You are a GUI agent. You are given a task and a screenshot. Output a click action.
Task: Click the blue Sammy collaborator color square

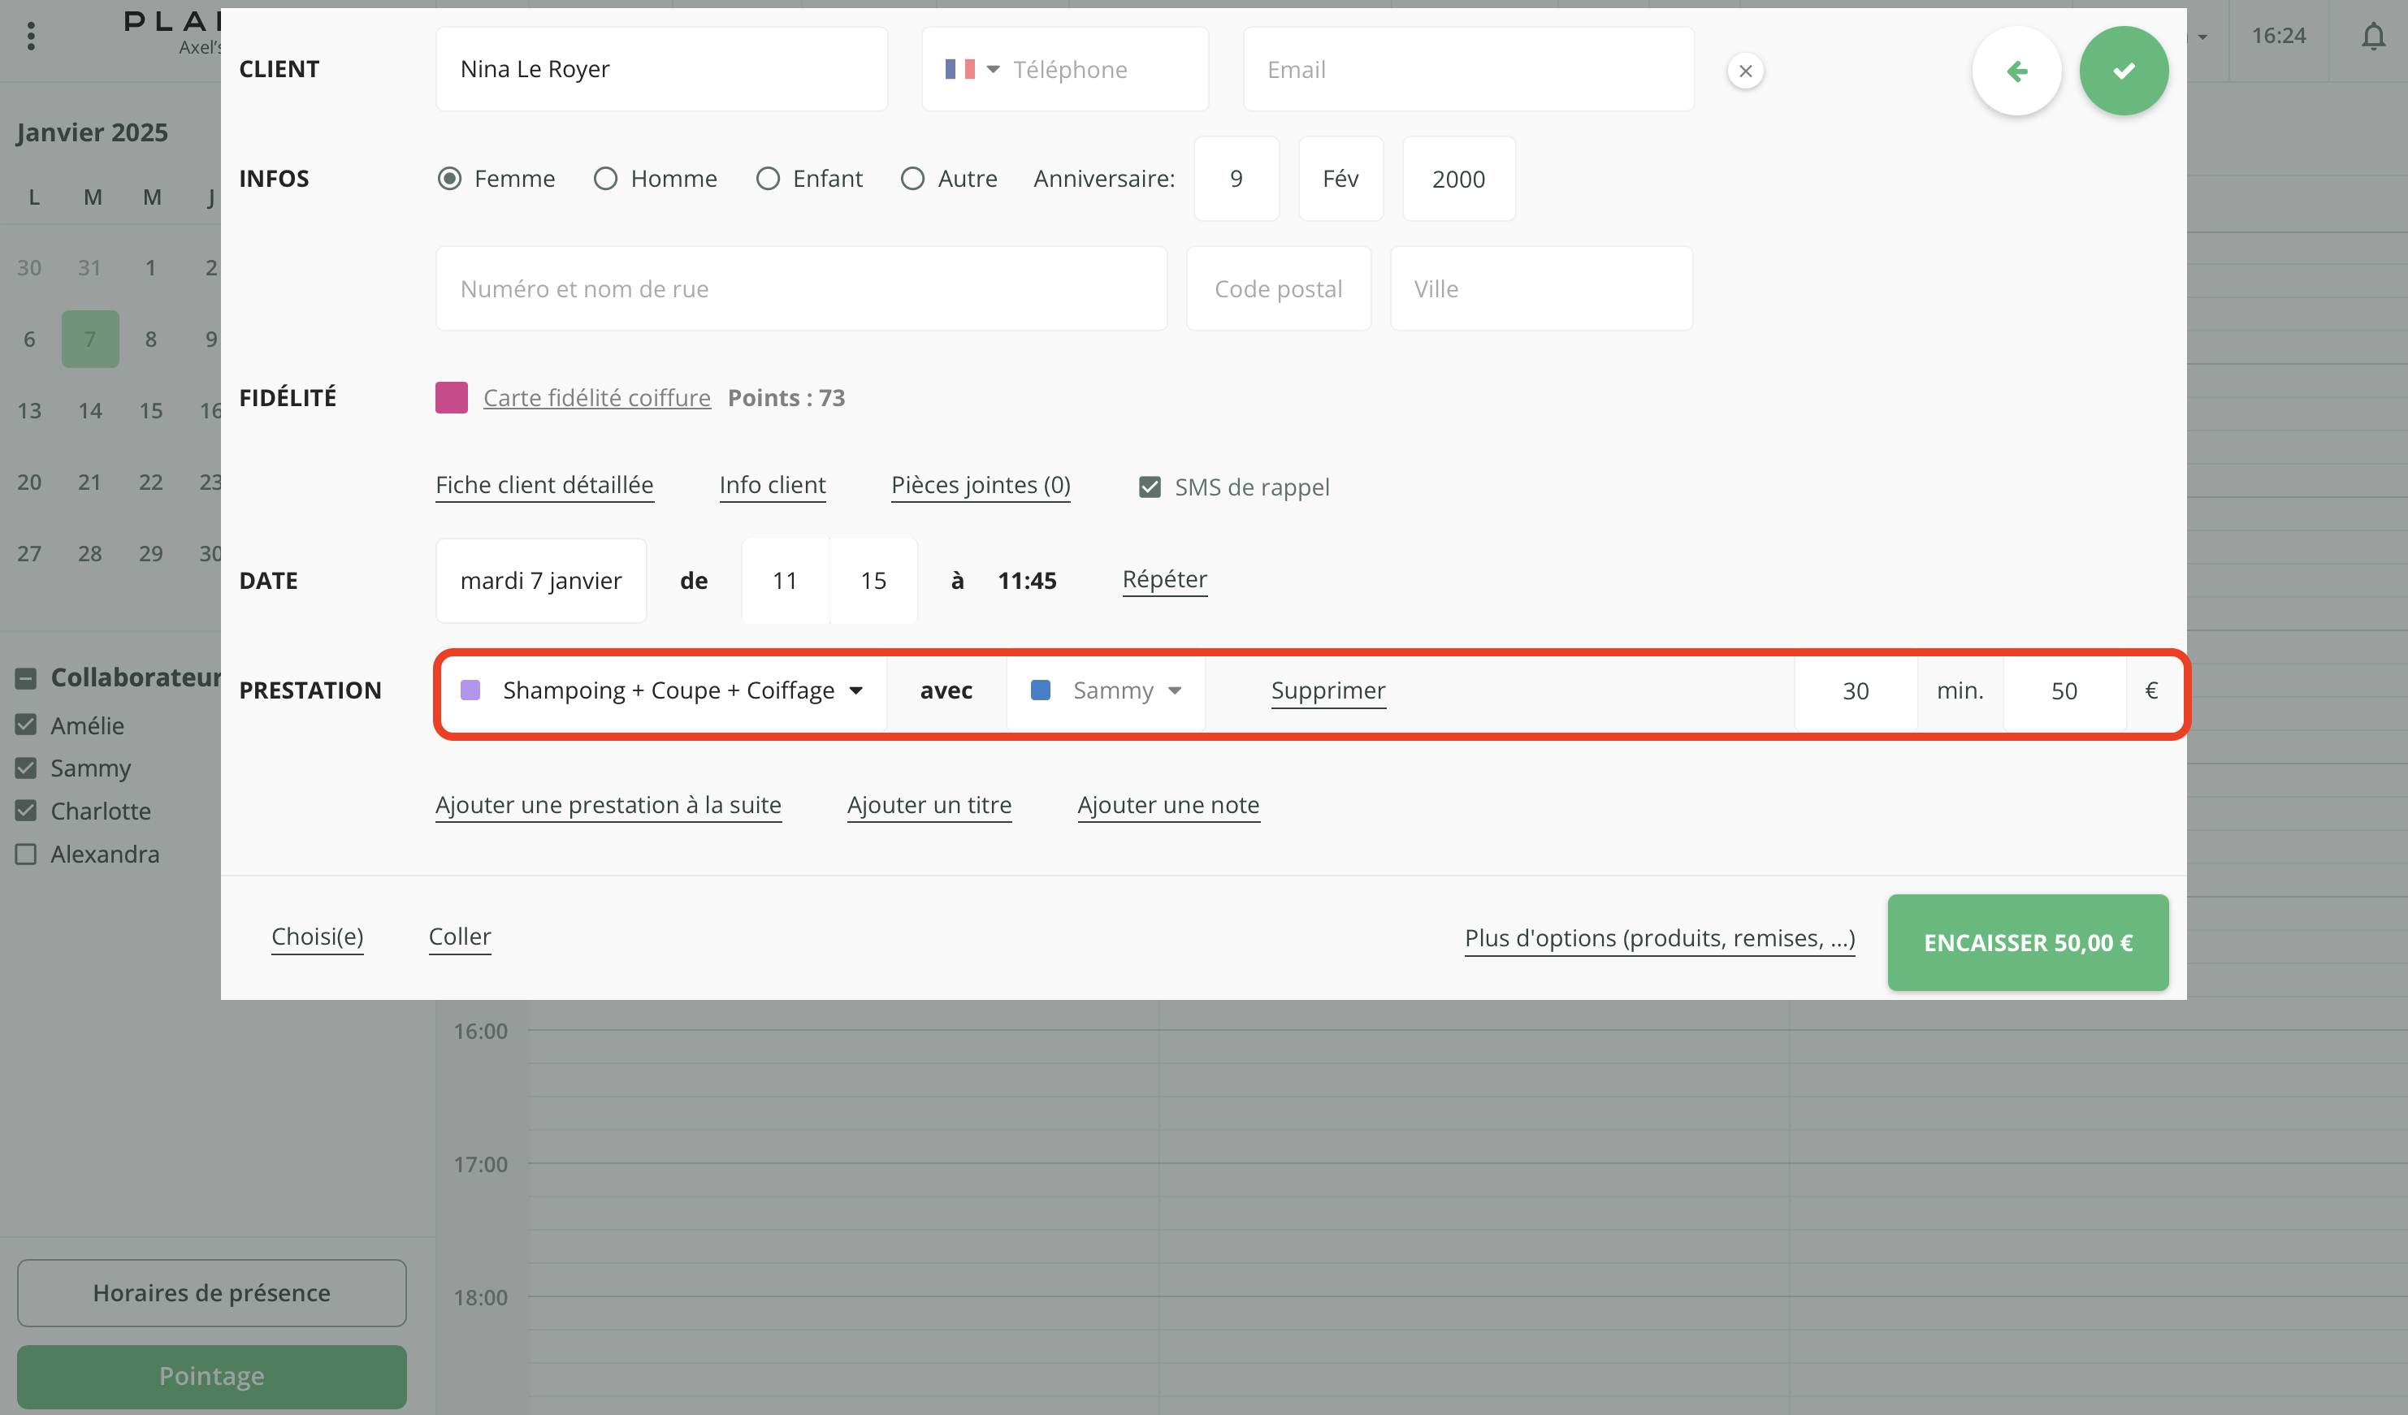(1041, 690)
